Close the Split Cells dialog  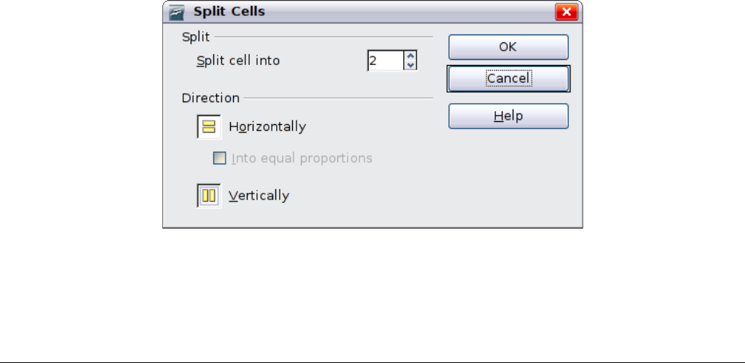(565, 12)
